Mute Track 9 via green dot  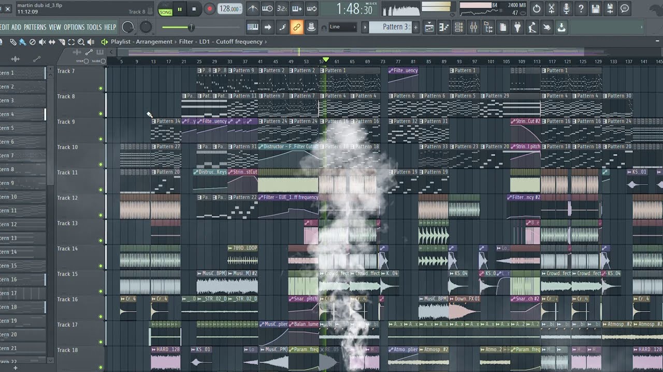[x=101, y=139]
